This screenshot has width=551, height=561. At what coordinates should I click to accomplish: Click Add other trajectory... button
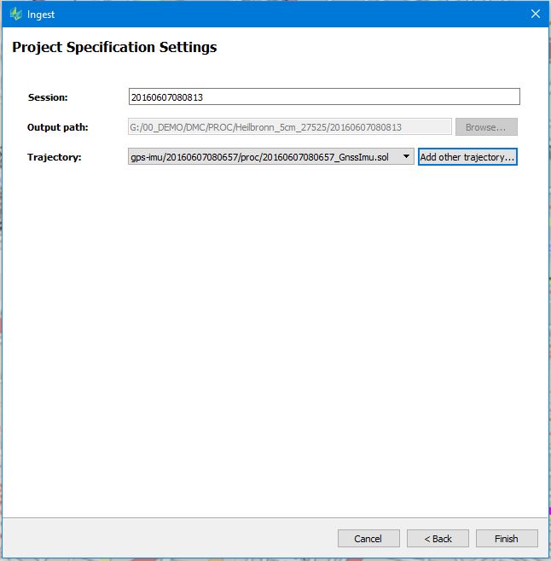tap(467, 157)
